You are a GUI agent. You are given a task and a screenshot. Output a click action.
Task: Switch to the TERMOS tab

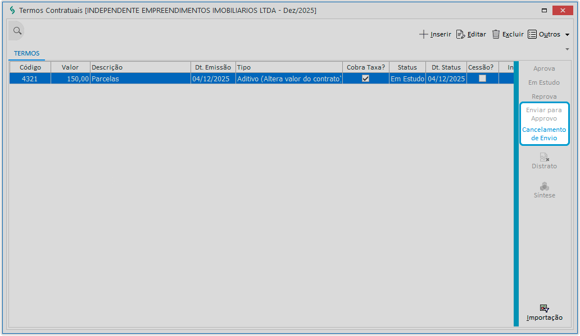26,53
